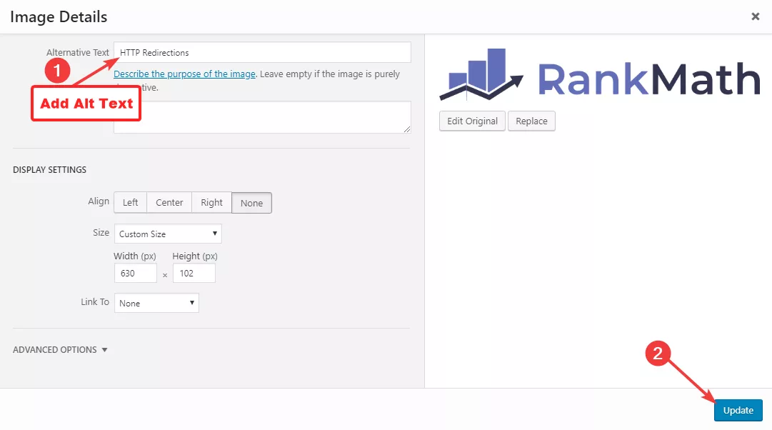The width and height of the screenshot is (772, 430).
Task: Click the 'DISPLAY SETTINGS' section label
Action: (50, 170)
